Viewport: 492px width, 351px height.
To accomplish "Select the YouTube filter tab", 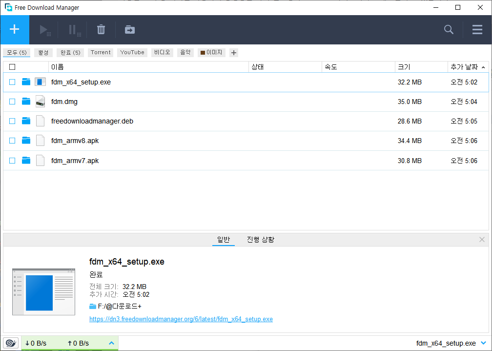I will [x=132, y=52].
